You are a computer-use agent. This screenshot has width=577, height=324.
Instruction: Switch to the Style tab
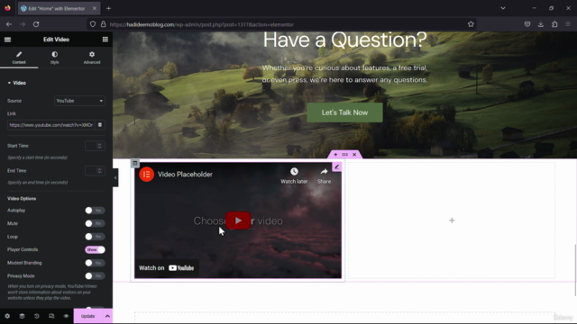(54, 58)
